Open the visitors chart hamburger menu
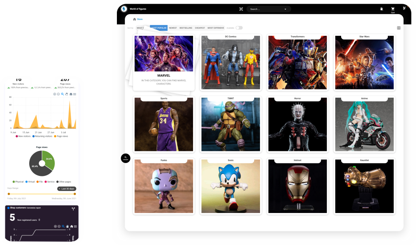Image resolution: width=416 pixels, height=245 pixels. coord(75,94)
